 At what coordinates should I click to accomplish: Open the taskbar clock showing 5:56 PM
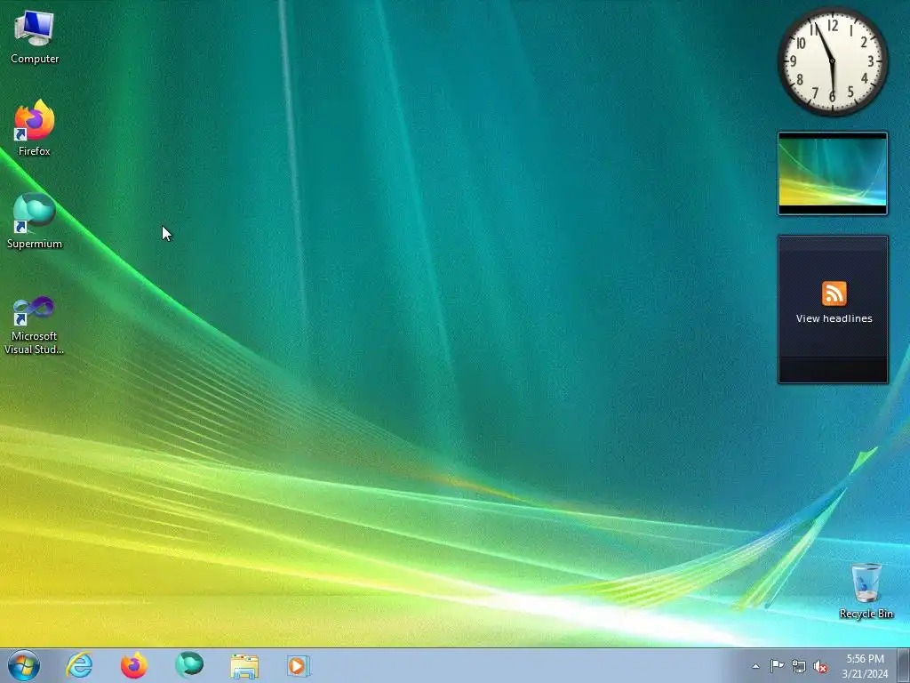(865, 666)
